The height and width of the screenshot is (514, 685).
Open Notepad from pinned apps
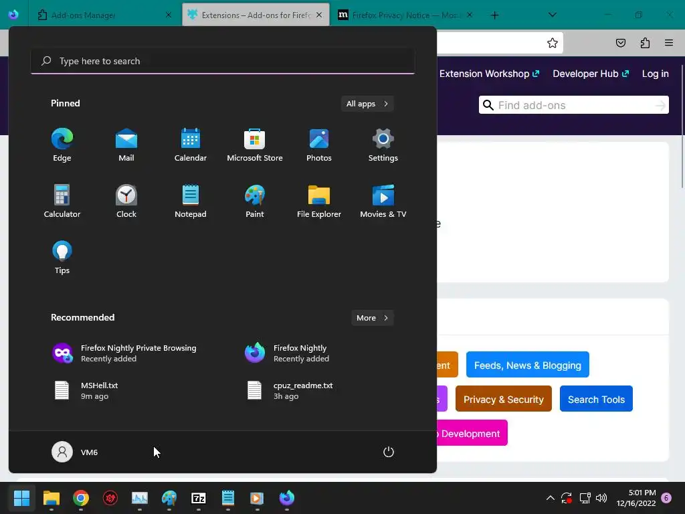pos(191,201)
